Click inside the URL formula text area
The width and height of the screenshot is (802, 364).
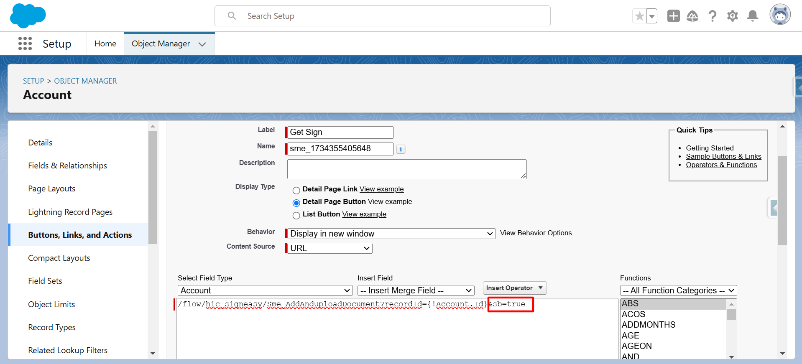[397, 328]
